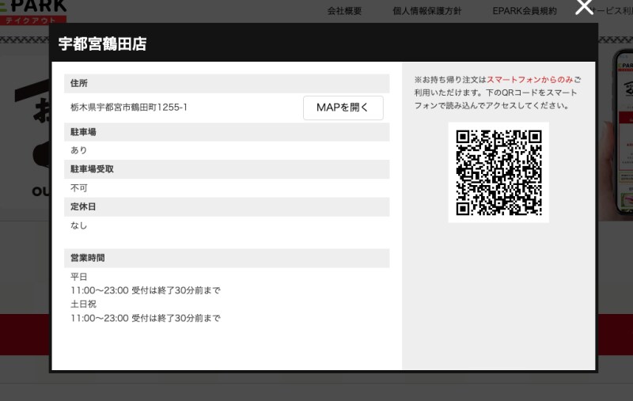
Task: Open EPARK会員規約 link in header
Action: tap(525, 11)
